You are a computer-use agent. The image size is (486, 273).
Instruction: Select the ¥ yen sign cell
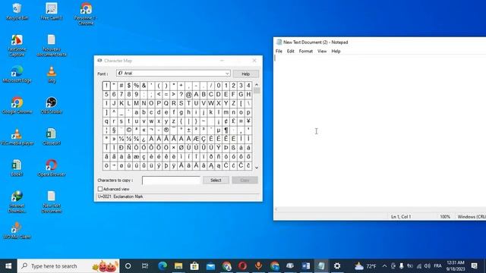[x=248, y=121]
